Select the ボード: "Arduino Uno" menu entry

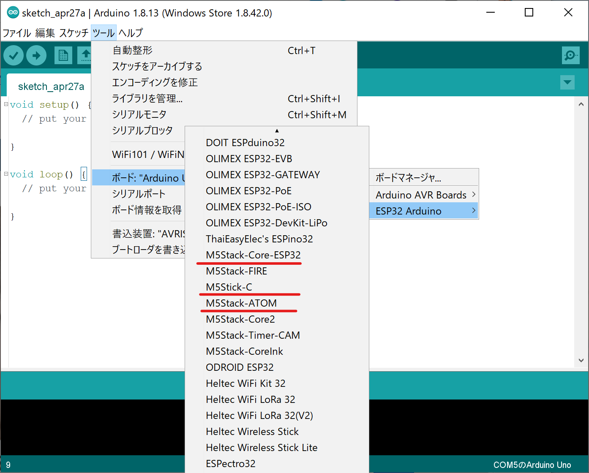(x=139, y=178)
